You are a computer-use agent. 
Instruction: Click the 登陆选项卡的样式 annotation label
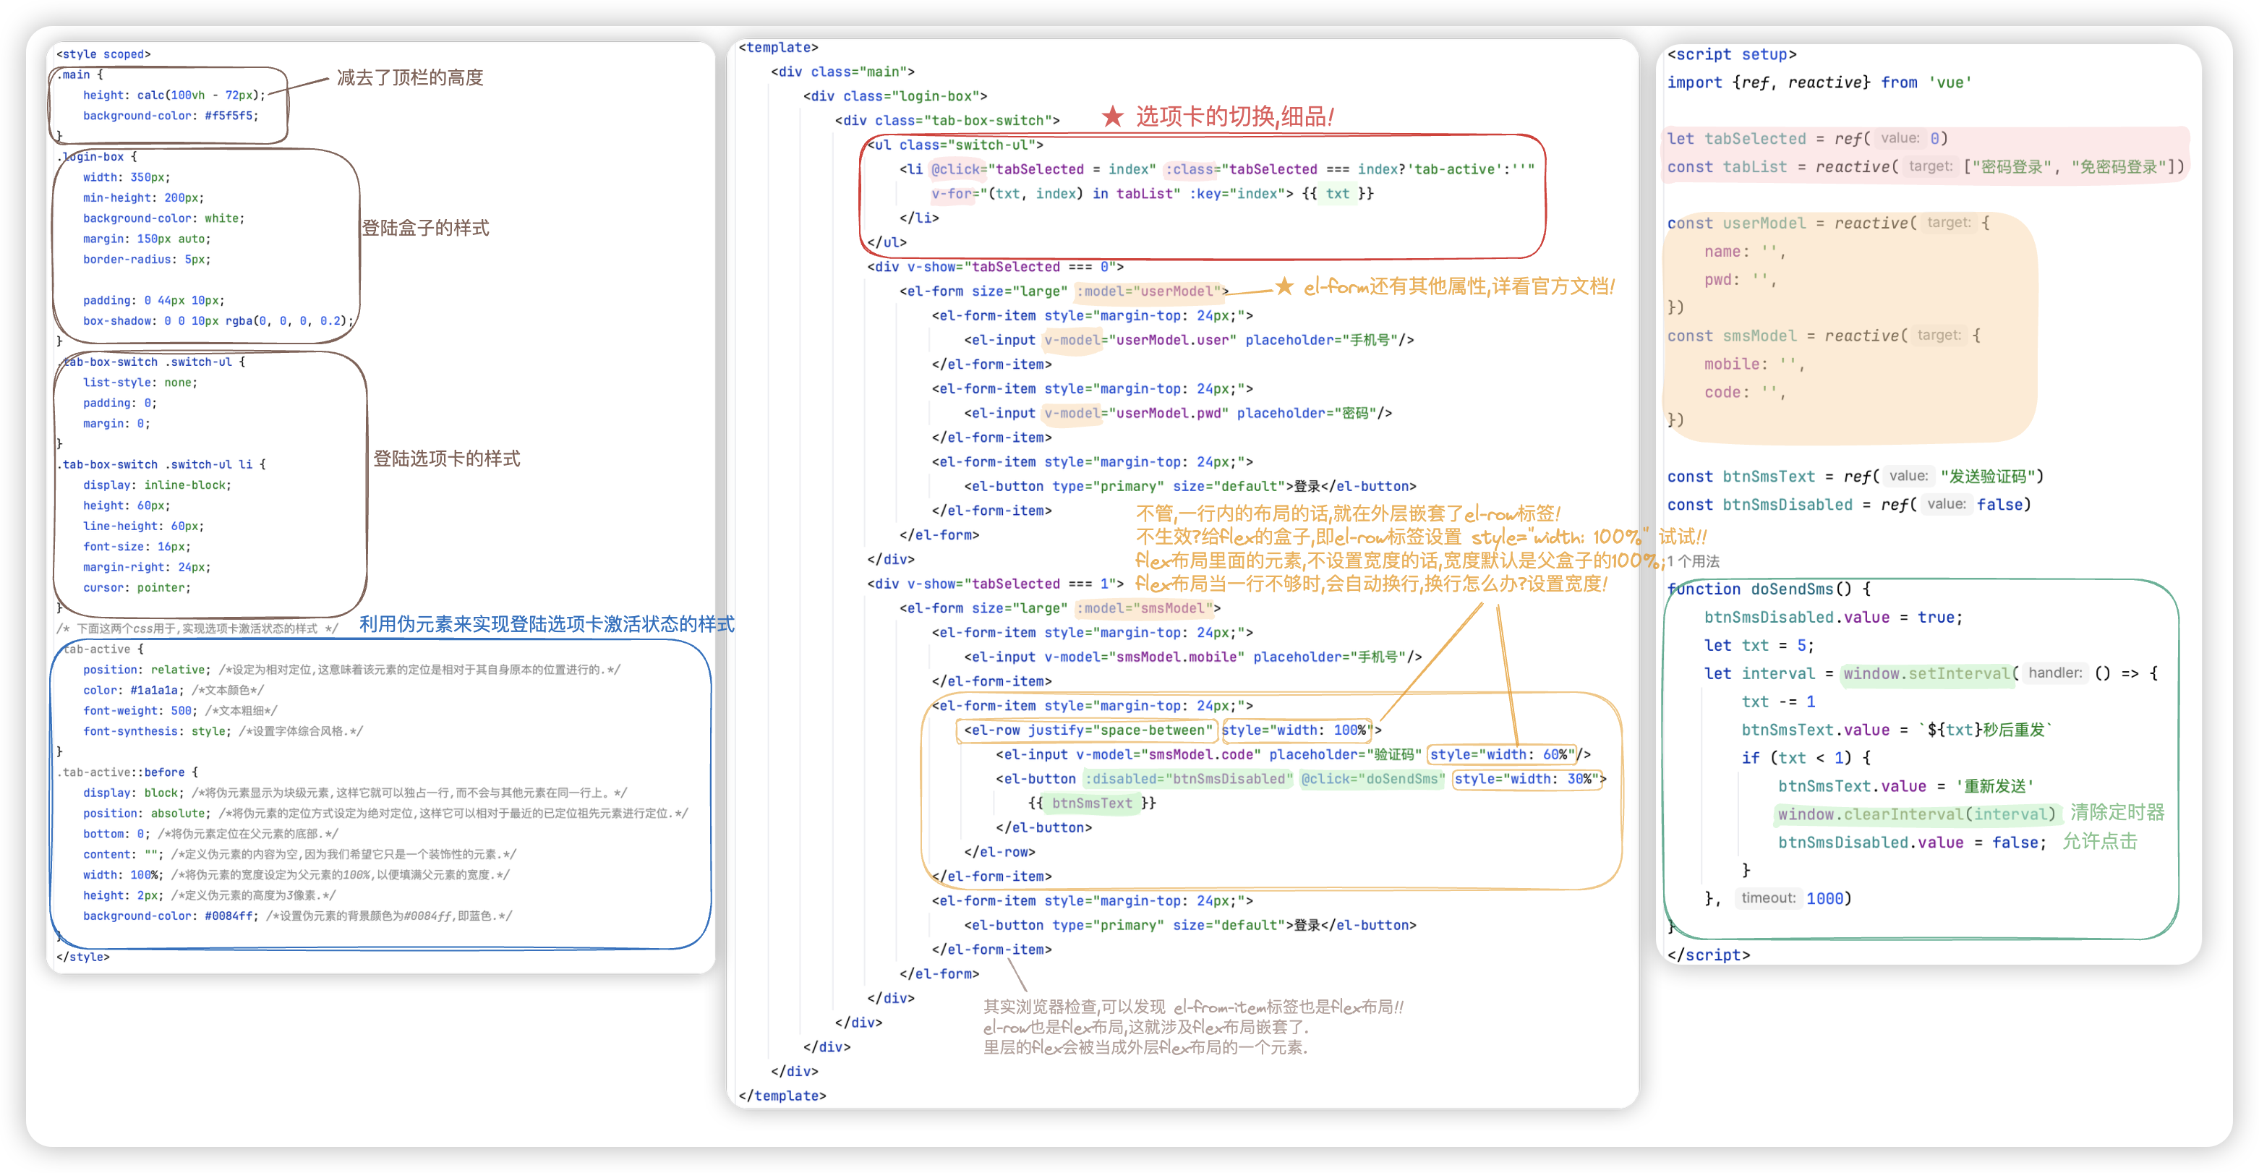tap(446, 458)
